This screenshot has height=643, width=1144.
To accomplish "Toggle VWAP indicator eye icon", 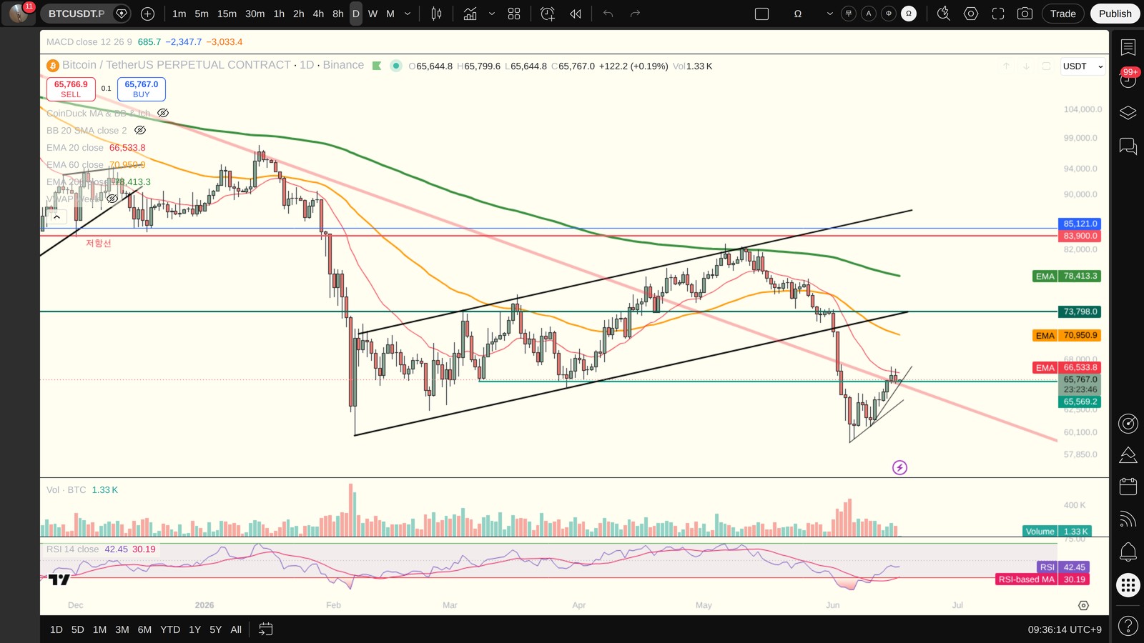I will (x=112, y=199).
